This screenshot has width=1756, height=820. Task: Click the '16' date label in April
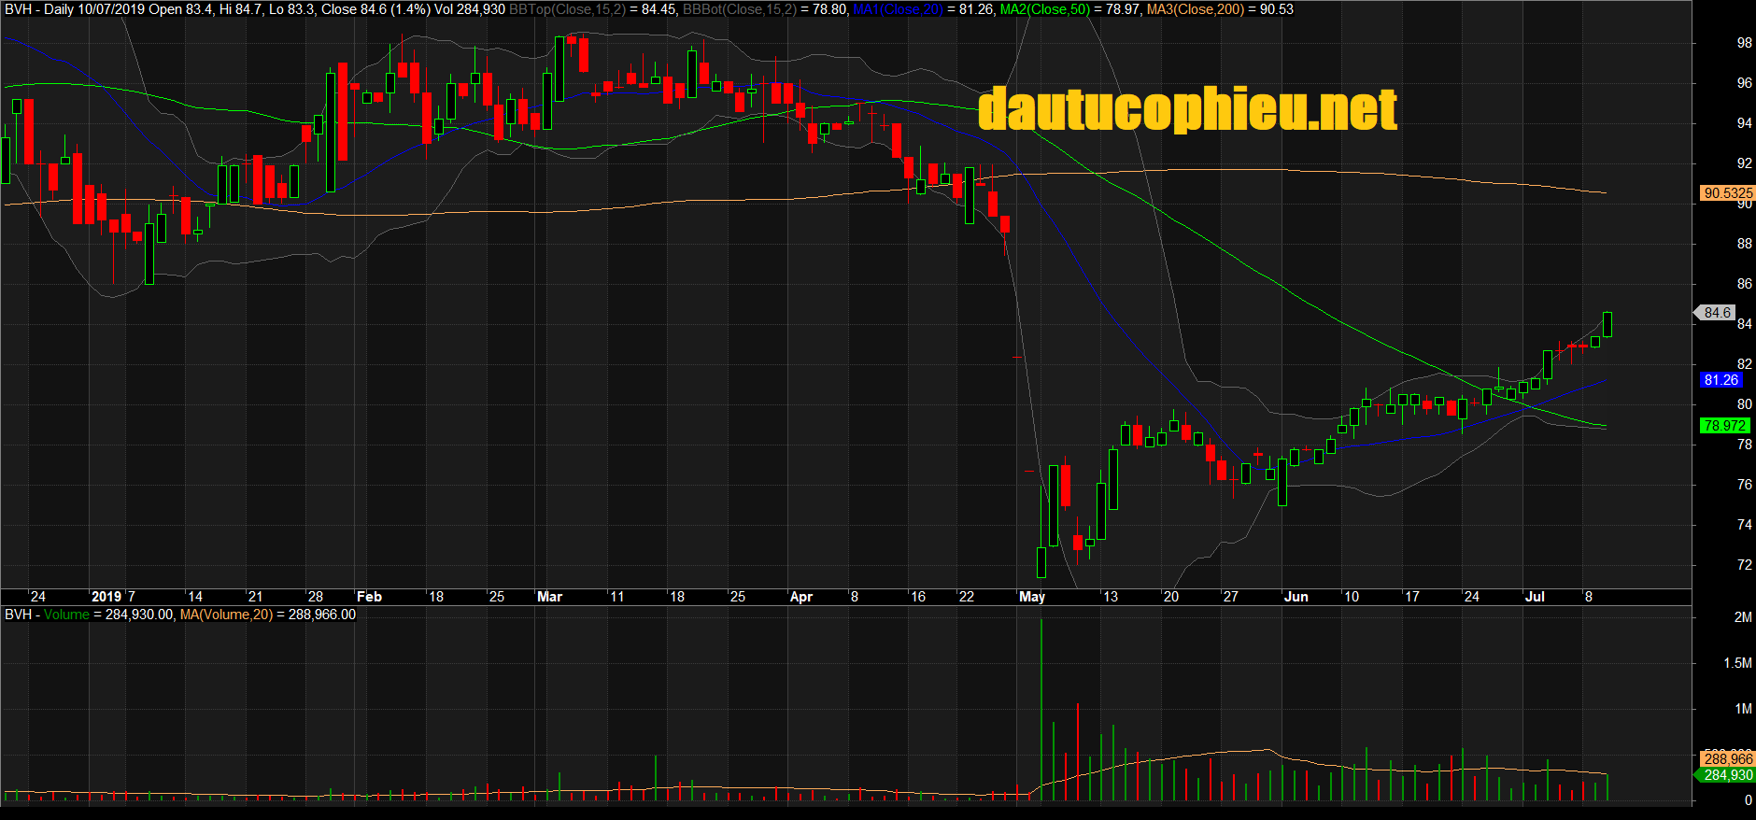pos(918,597)
